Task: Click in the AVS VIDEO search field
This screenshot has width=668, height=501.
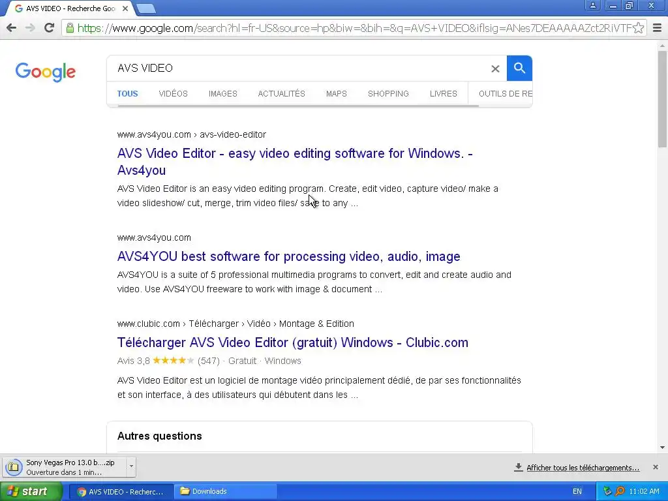Action: (x=298, y=68)
